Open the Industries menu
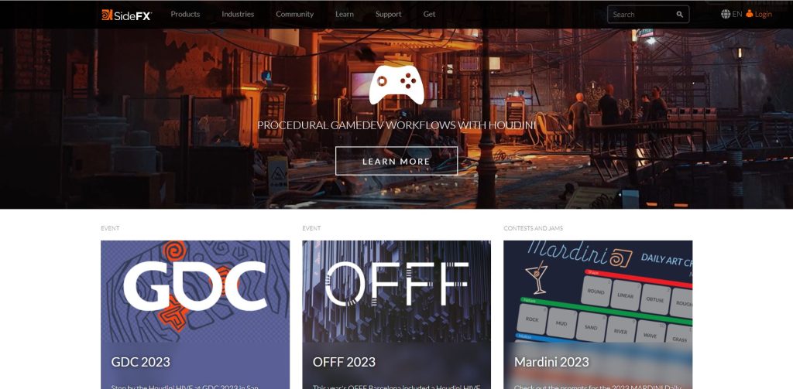793x389 pixels. tap(238, 14)
